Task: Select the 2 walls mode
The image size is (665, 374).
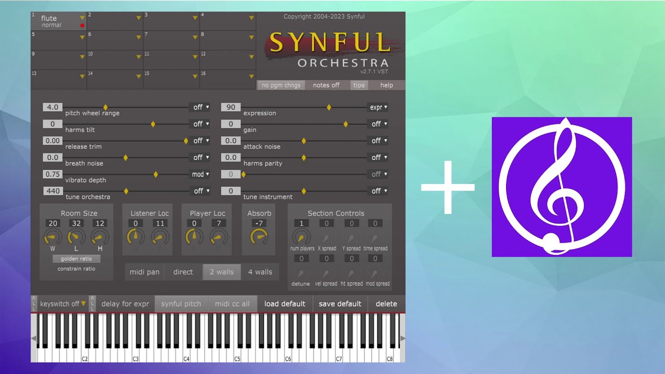Action: (x=222, y=272)
